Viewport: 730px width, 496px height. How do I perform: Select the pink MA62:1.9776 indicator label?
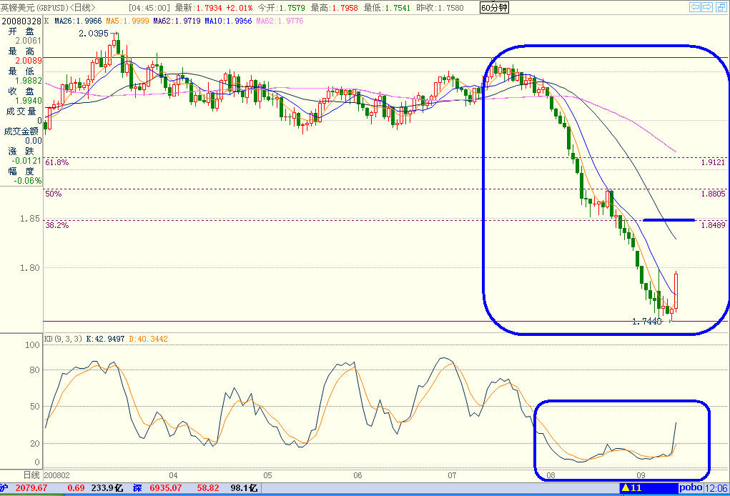coord(280,21)
